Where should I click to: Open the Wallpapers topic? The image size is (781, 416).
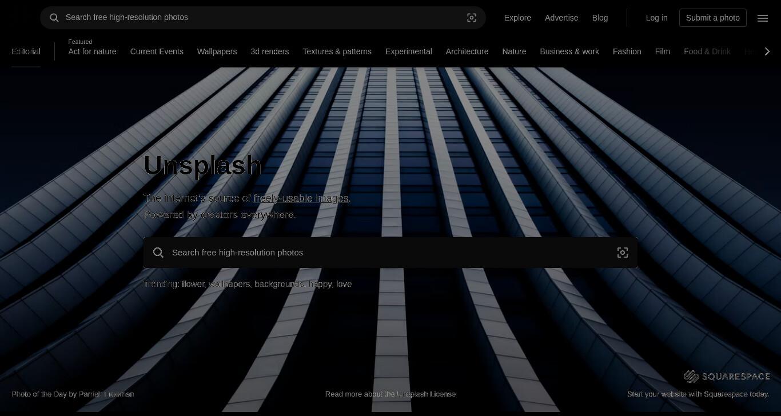(x=217, y=51)
